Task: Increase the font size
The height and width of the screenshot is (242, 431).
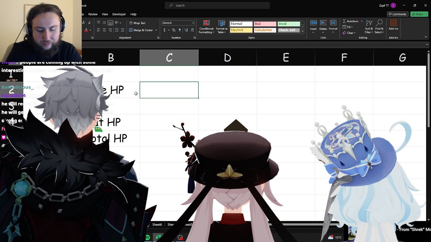Action: [84, 23]
